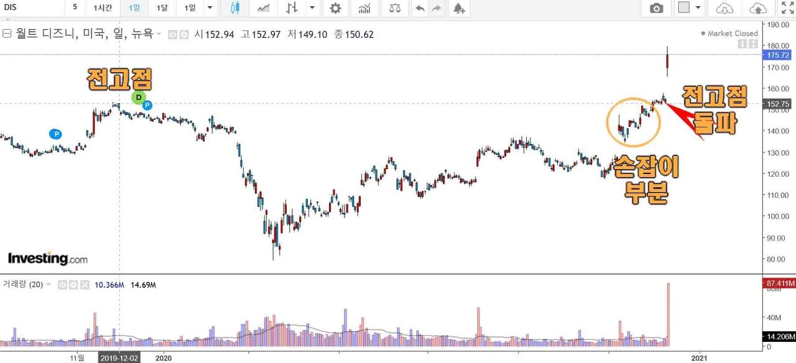Image resolution: width=796 pixels, height=363 pixels.
Task: Open the interval dropdown arrow
Action: [x=210, y=7]
